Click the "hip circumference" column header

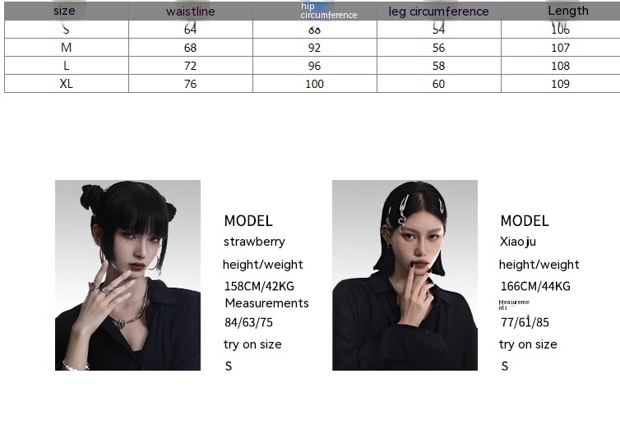(328, 11)
